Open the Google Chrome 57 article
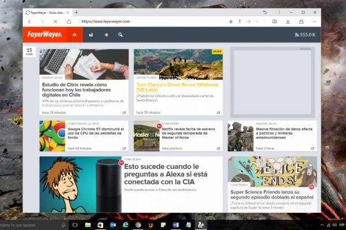The image size is (346, 230). pyautogui.click(x=96, y=133)
